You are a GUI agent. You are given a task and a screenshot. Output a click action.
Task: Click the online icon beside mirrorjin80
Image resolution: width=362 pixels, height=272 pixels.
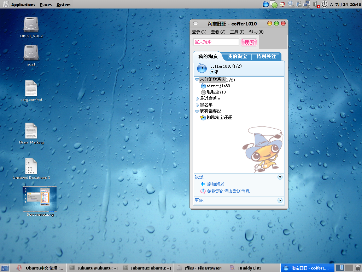click(x=203, y=86)
